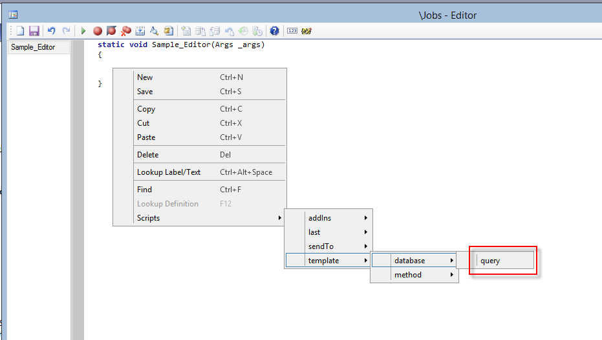Remove all breakpoints icon
Viewport: 602px width, 340px height.
(125, 31)
